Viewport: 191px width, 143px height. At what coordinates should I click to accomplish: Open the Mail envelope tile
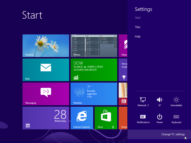tap(46, 70)
